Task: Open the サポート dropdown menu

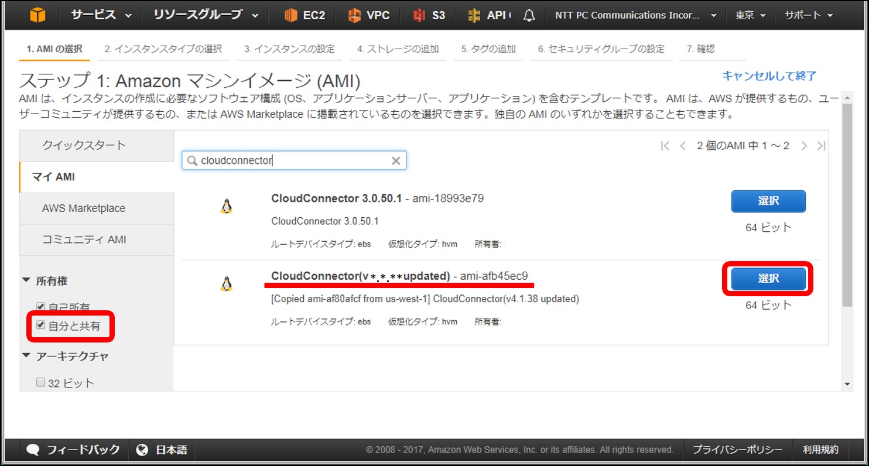Action: click(x=809, y=15)
